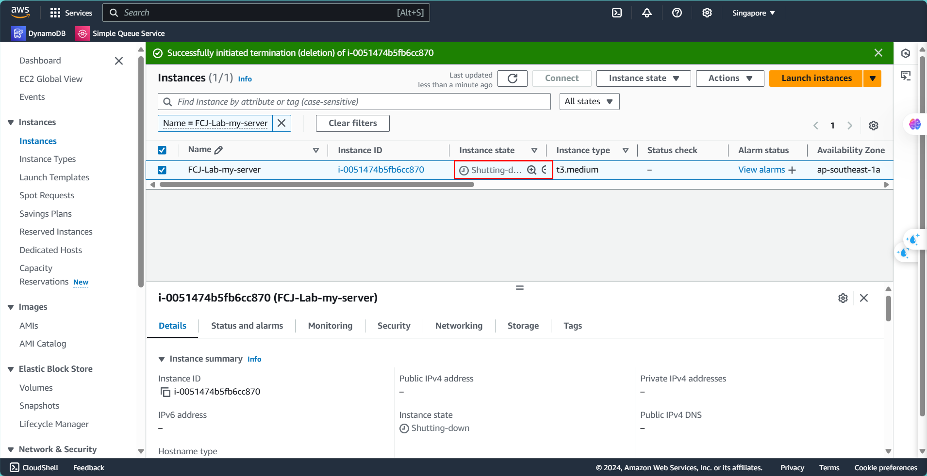Open the help question mark icon
Screen dimensions: 927x476
[x=677, y=13]
